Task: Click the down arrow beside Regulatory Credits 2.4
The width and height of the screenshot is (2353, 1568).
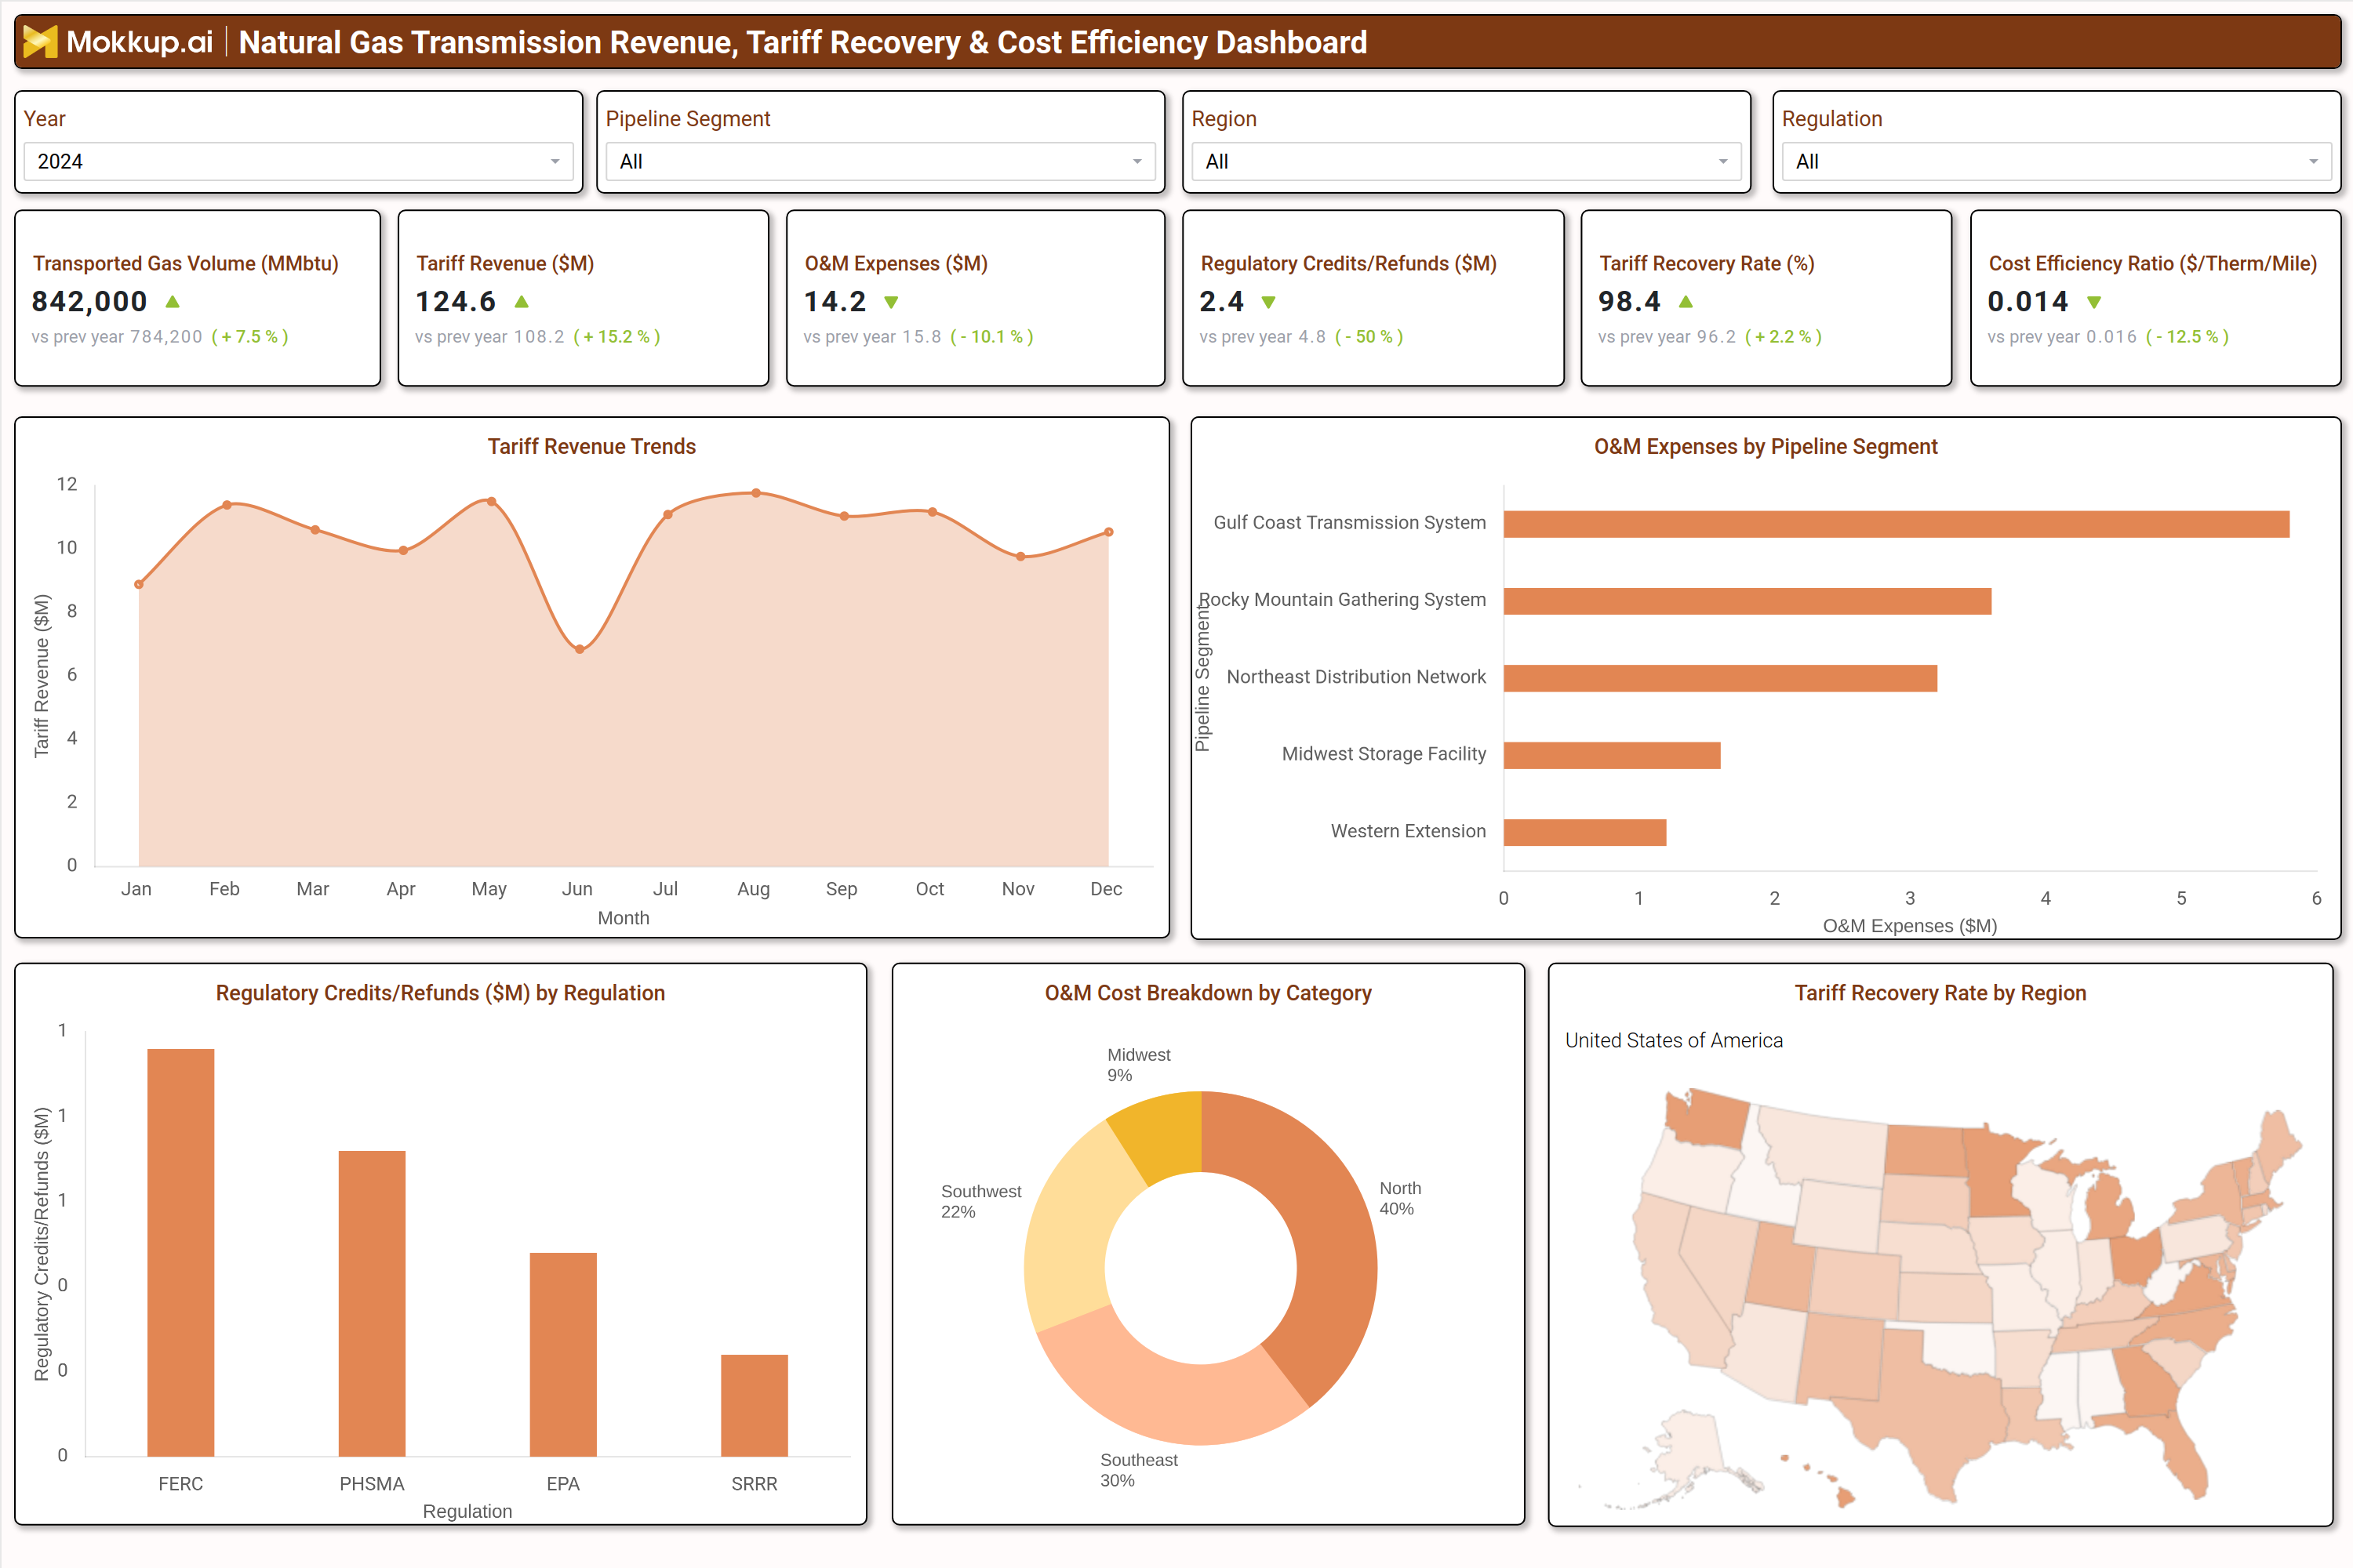Action: tap(1268, 302)
